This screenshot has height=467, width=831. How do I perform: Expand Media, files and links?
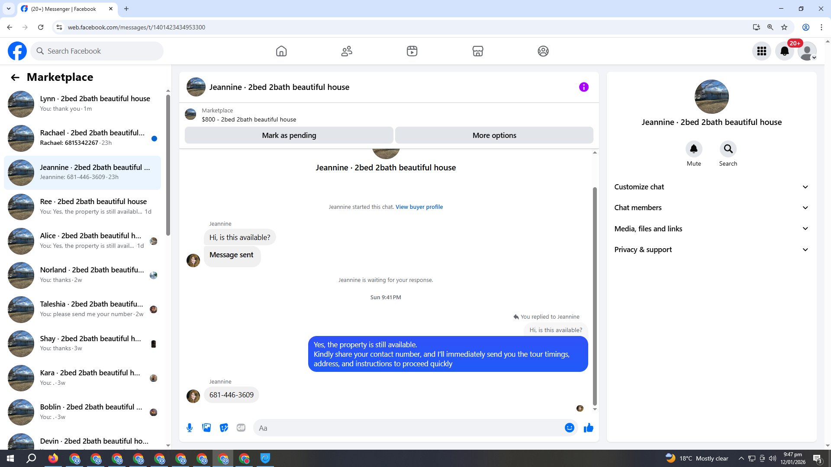(711, 229)
